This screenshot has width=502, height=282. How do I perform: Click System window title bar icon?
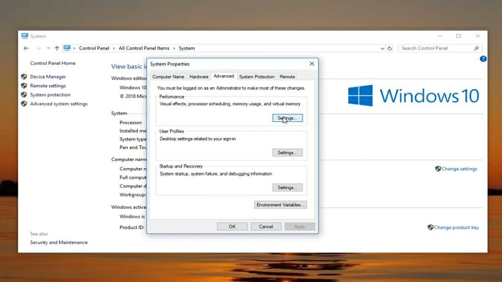pos(25,36)
